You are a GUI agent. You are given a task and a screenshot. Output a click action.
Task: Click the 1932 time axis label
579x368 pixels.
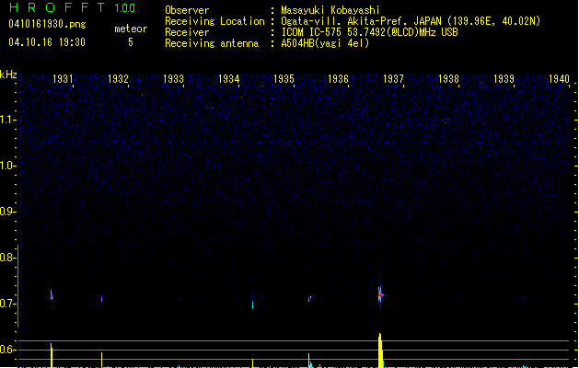click(x=118, y=79)
